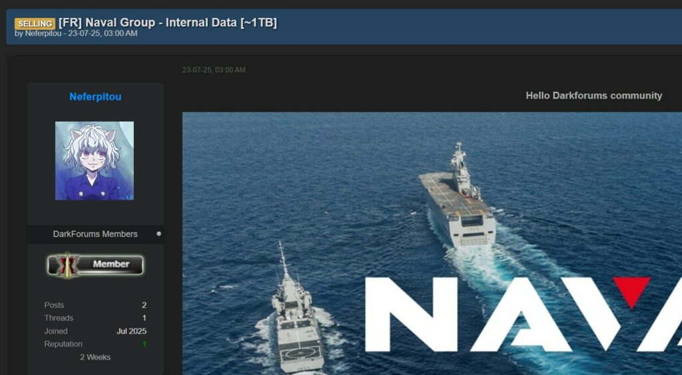Click the Hello Darkforums community greeting text
Image resolution: width=682 pixels, height=375 pixels.
click(x=593, y=95)
